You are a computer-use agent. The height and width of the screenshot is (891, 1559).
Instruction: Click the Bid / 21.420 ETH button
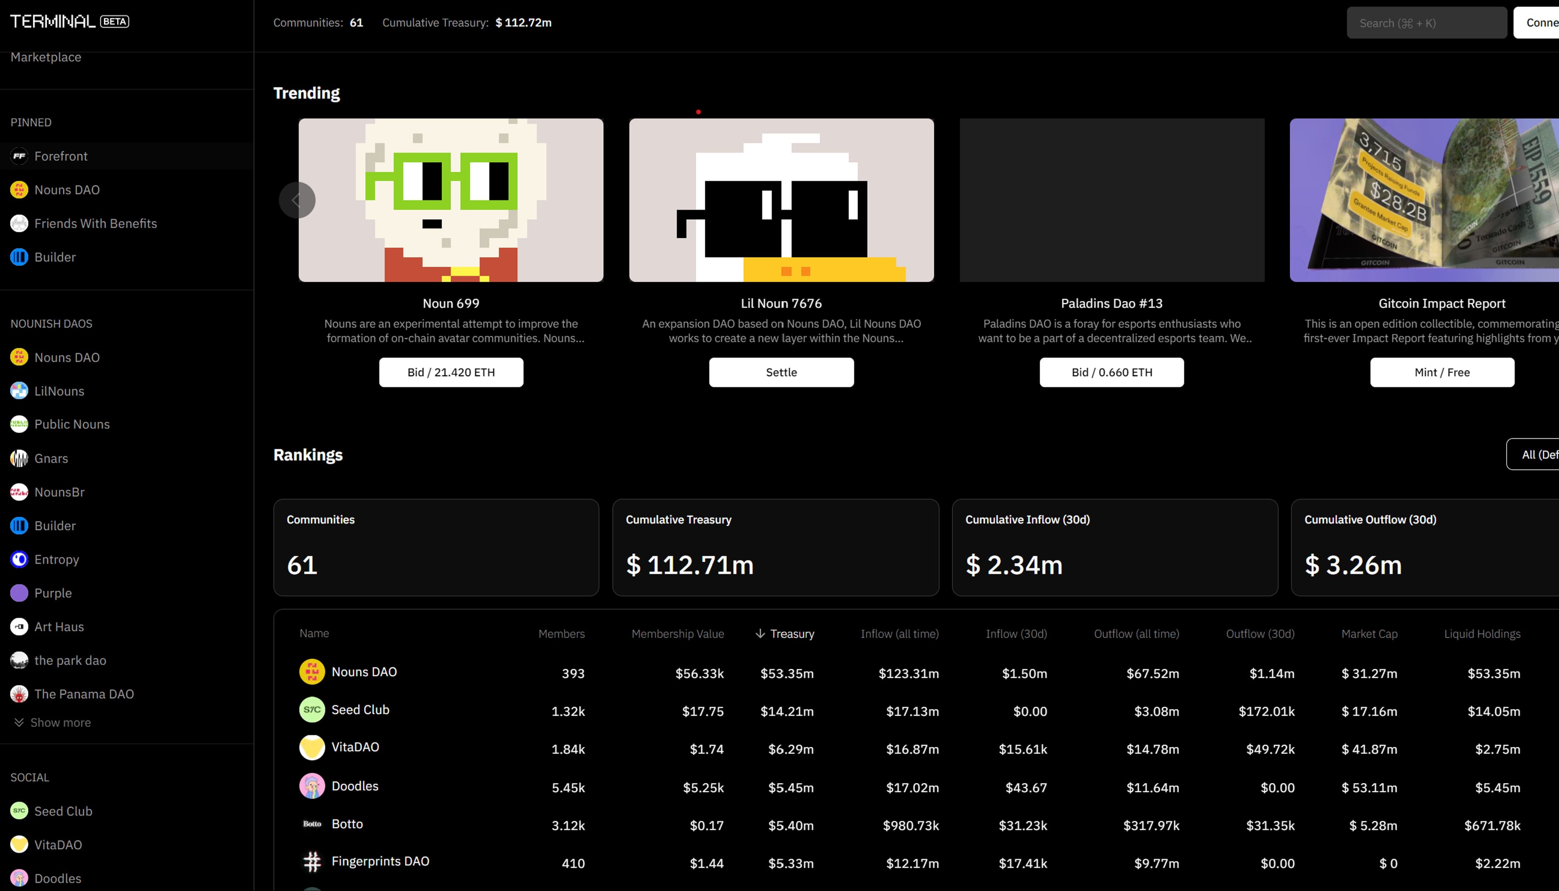(451, 372)
